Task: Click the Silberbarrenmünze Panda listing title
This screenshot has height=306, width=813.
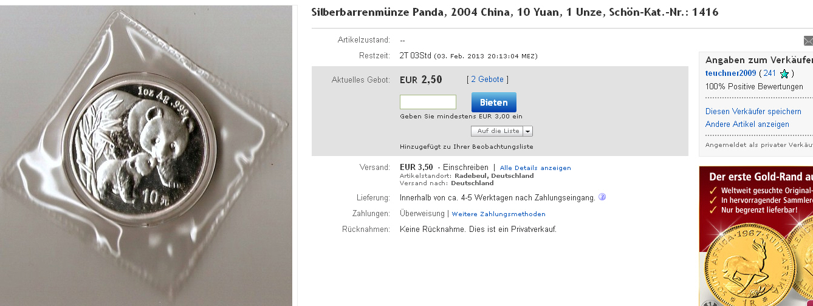Action: point(515,13)
